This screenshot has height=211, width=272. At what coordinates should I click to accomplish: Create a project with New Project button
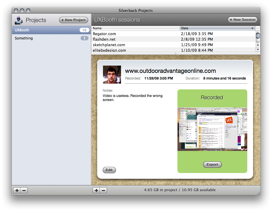coord(74,20)
